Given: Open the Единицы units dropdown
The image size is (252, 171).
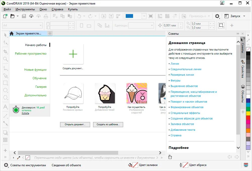Looking at the screenshot, I should tap(152, 25).
